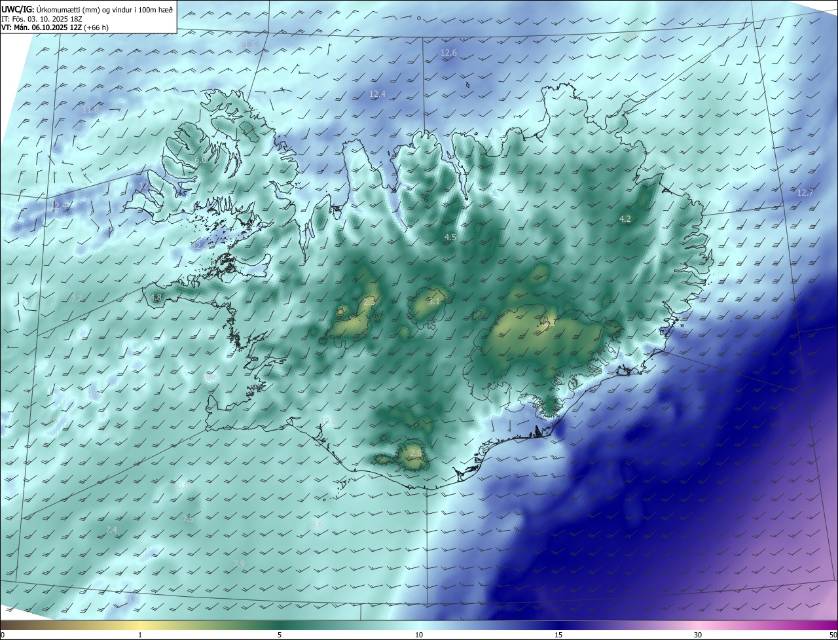Click the 7.9 value label in the south sea
This screenshot has height=640, width=838.
click(239, 563)
